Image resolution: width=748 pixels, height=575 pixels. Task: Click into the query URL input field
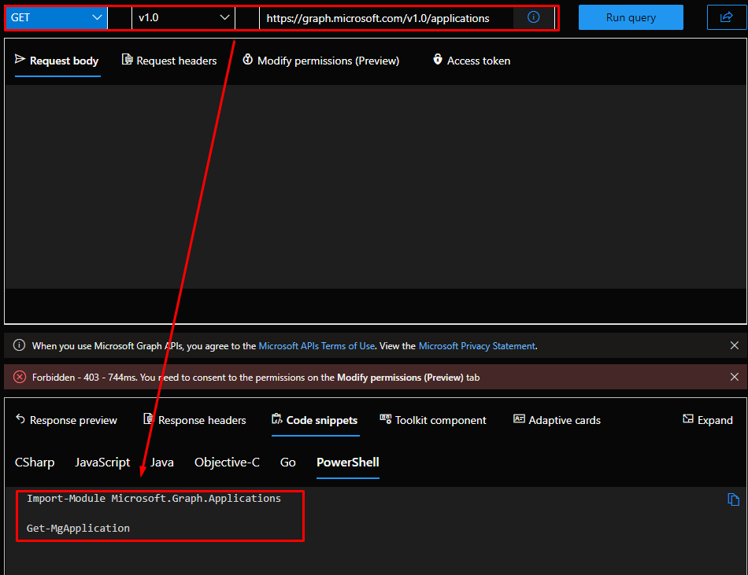tap(386, 17)
